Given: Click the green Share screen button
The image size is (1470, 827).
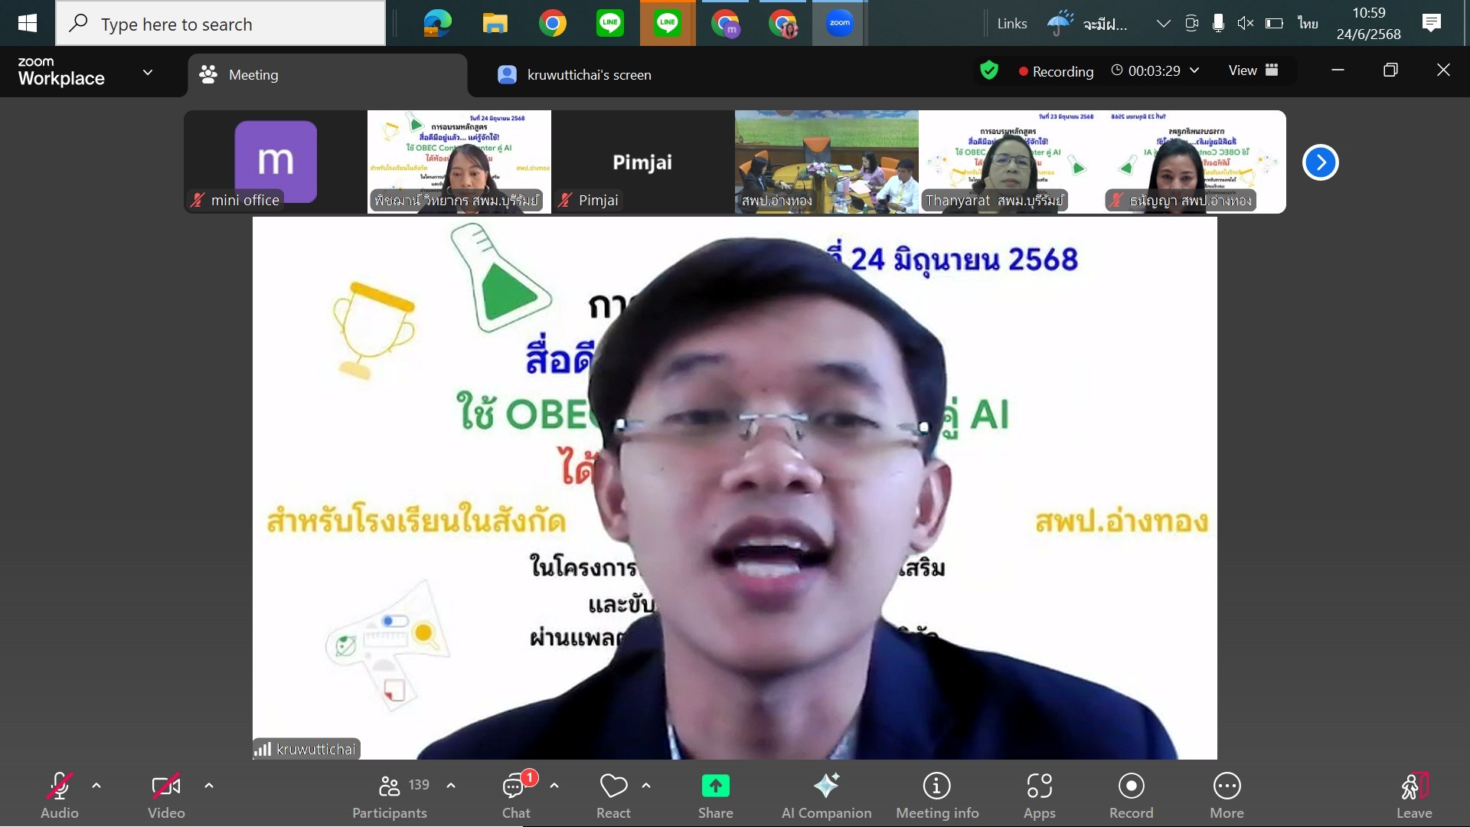Looking at the screenshot, I should pos(716,796).
